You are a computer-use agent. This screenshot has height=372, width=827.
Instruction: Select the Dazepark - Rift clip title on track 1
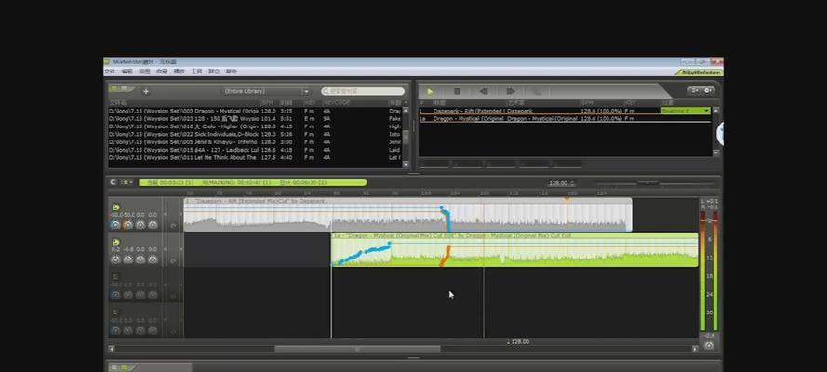[x=255, y=201]
